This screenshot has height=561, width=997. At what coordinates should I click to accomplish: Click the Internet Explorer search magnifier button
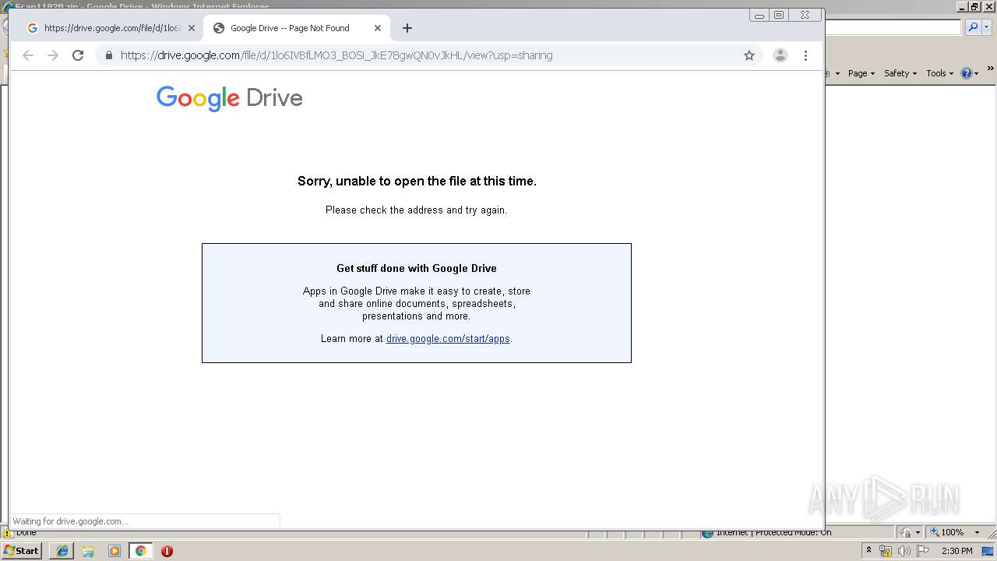pos(973,27)
